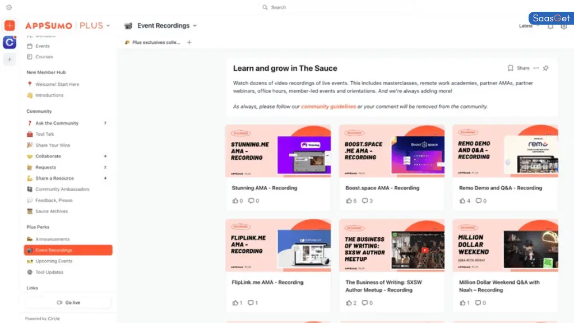The image size is (574, 323).
Task: Open Remo Demo and Q&A - Recording title
Action: tap(501, 188)
